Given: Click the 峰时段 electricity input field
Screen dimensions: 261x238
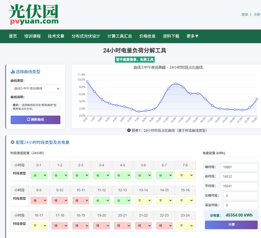Looking at the screenshot, I should pos(239,167).
